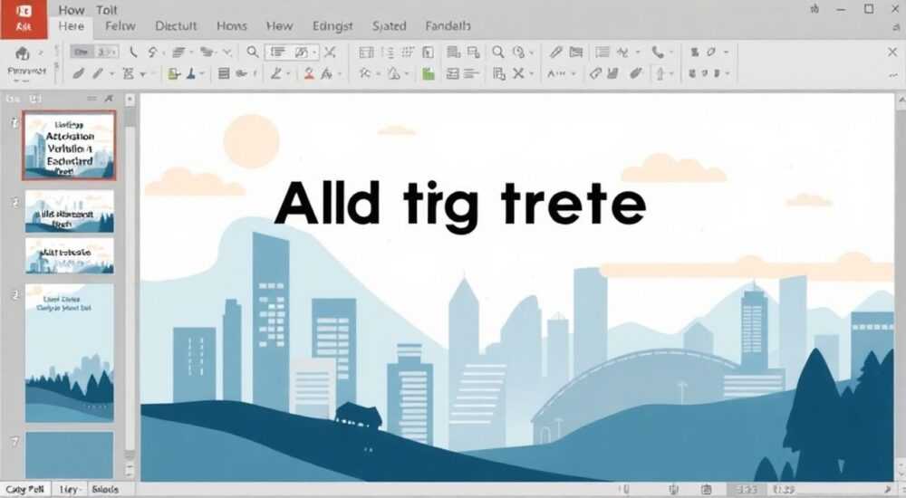
Task: Click the "Salods" status bar button
Action: (x=104, y=489)
